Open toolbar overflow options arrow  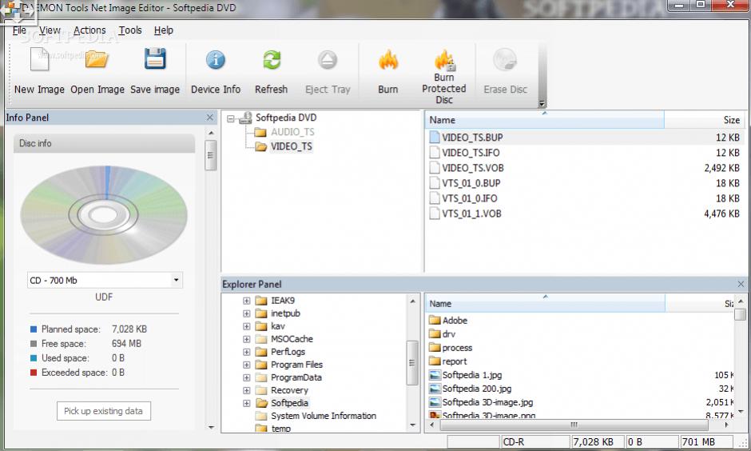click(x=542, y=103)
